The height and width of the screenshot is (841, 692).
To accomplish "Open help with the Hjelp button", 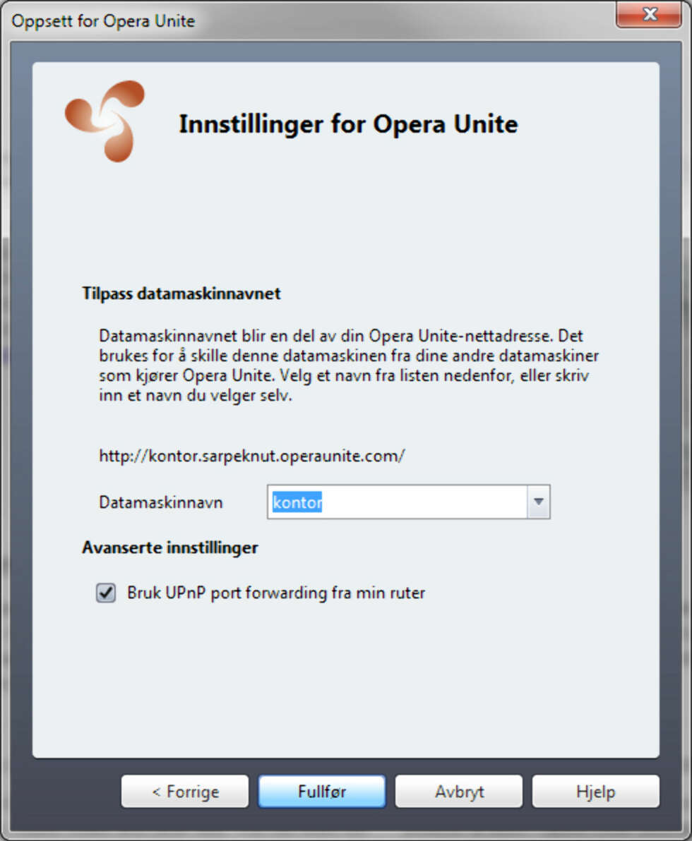I will pos(595,791).
